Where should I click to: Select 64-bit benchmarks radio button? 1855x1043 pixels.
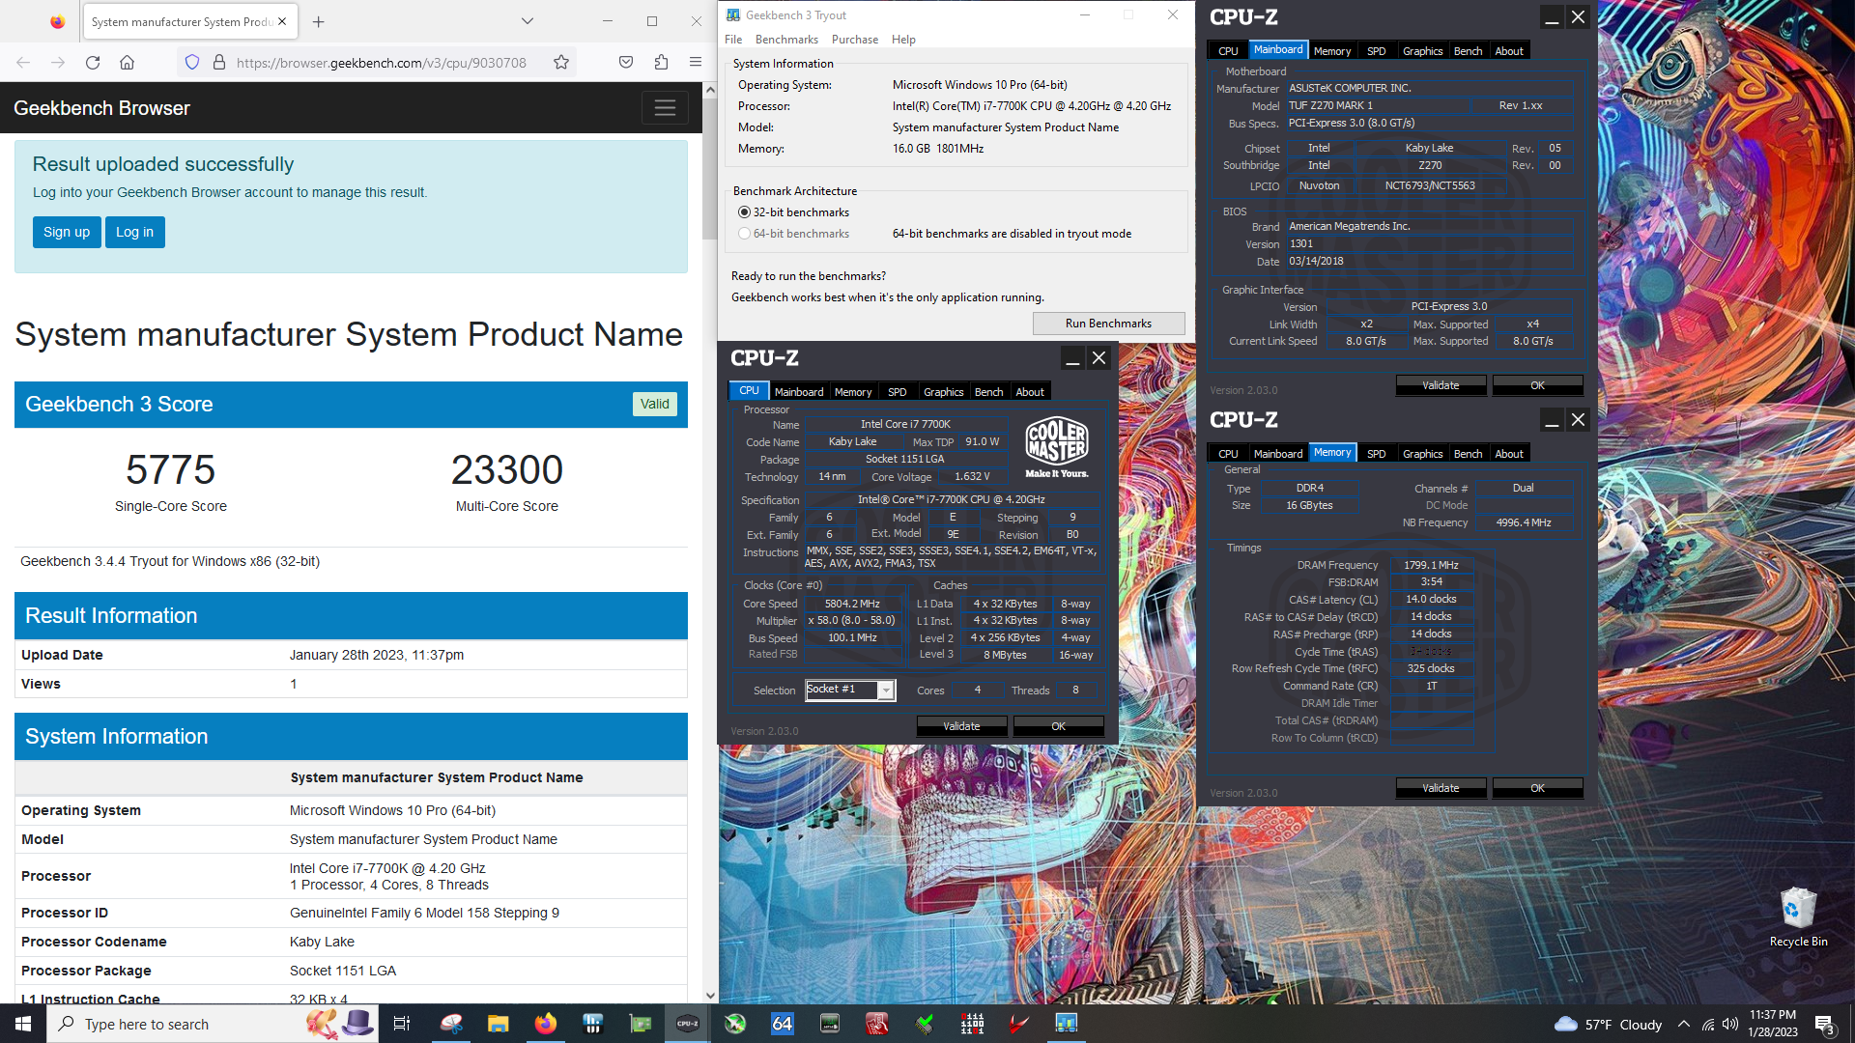(x=744, y=234)
